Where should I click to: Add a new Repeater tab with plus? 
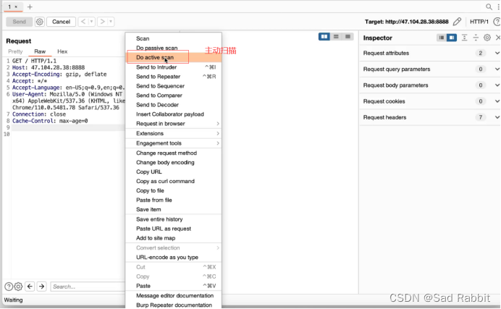coord(30,7)
